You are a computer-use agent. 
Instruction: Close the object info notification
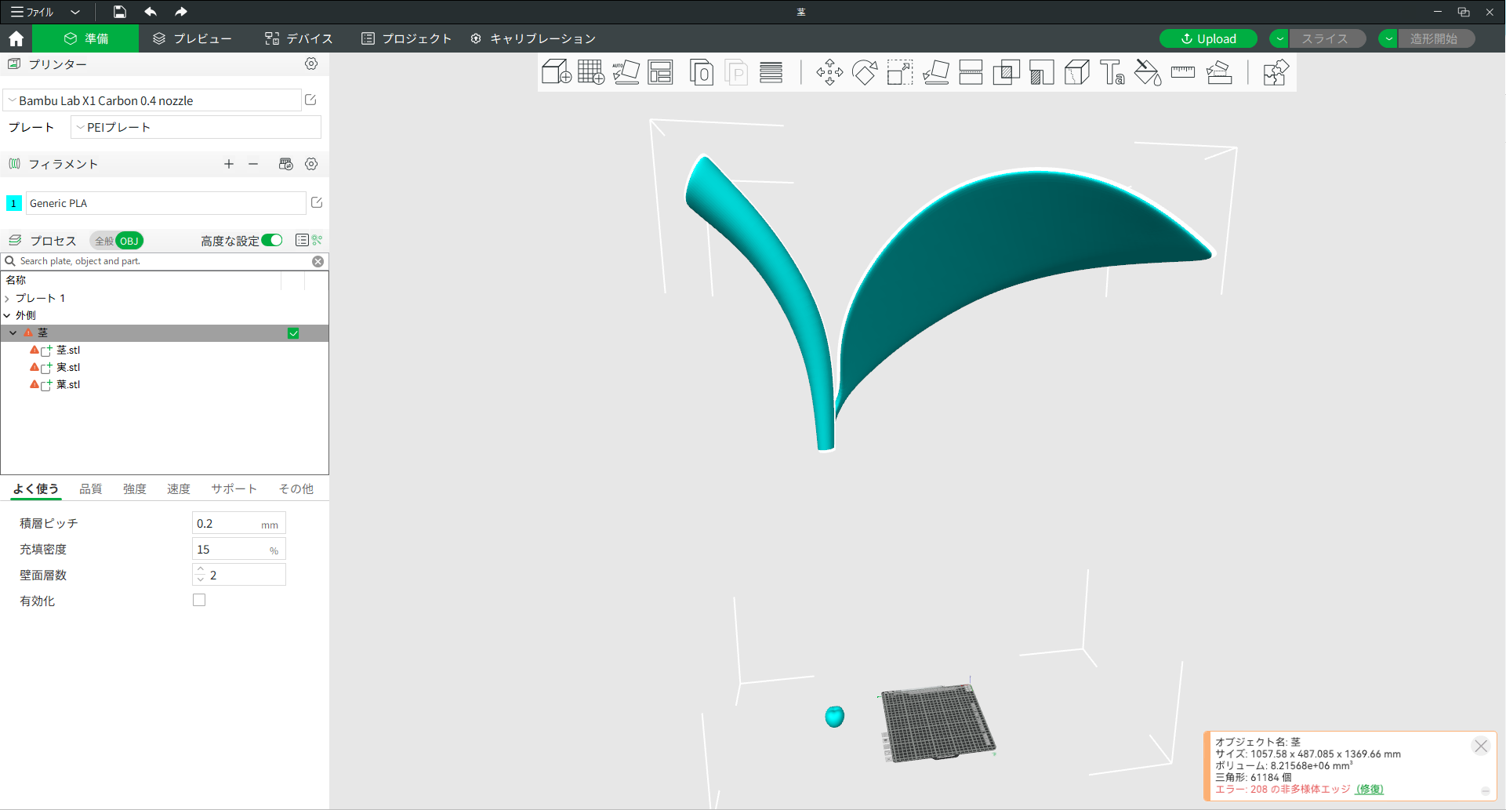tap(1481, 746)
